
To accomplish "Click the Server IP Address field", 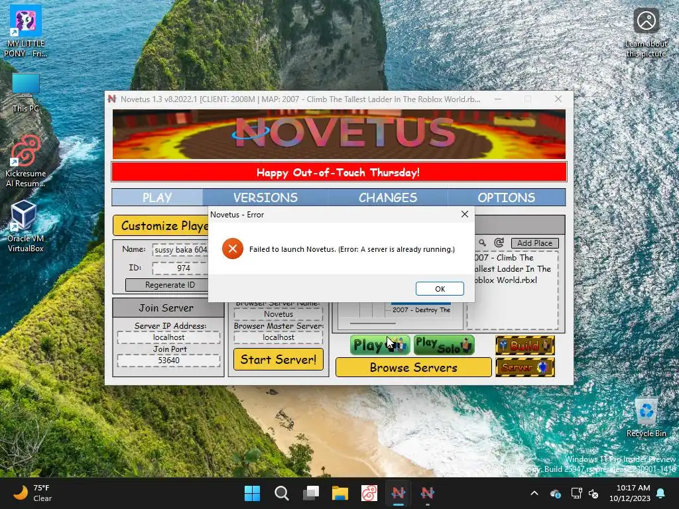I will (x=168, y=337).
